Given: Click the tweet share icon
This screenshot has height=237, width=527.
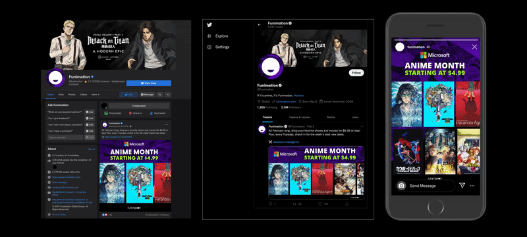Looking at the screenshot, I should [x=347, y=204].
